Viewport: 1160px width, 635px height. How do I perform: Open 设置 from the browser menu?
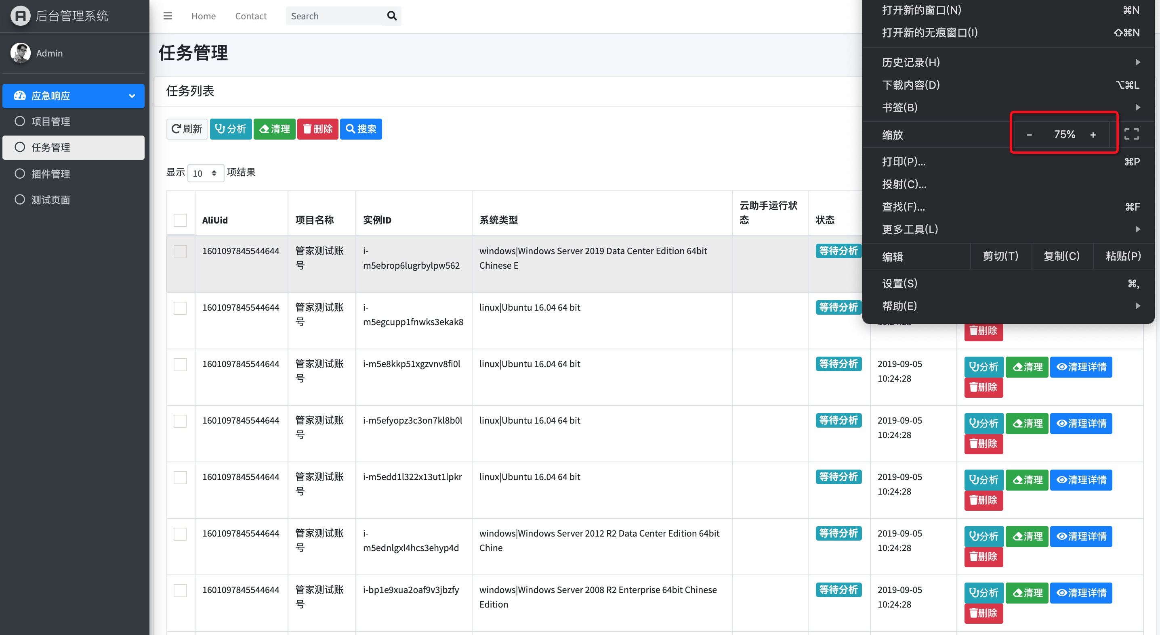point(900,283)
